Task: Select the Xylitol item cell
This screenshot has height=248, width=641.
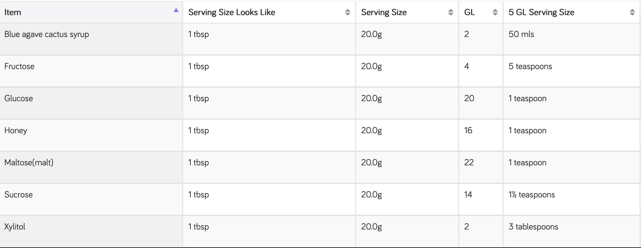Action: click(x=15, y=227)
